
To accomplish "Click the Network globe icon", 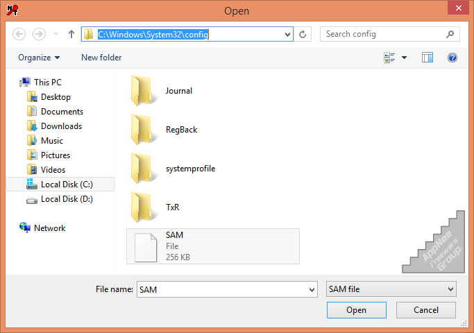I will coord(25,228).
